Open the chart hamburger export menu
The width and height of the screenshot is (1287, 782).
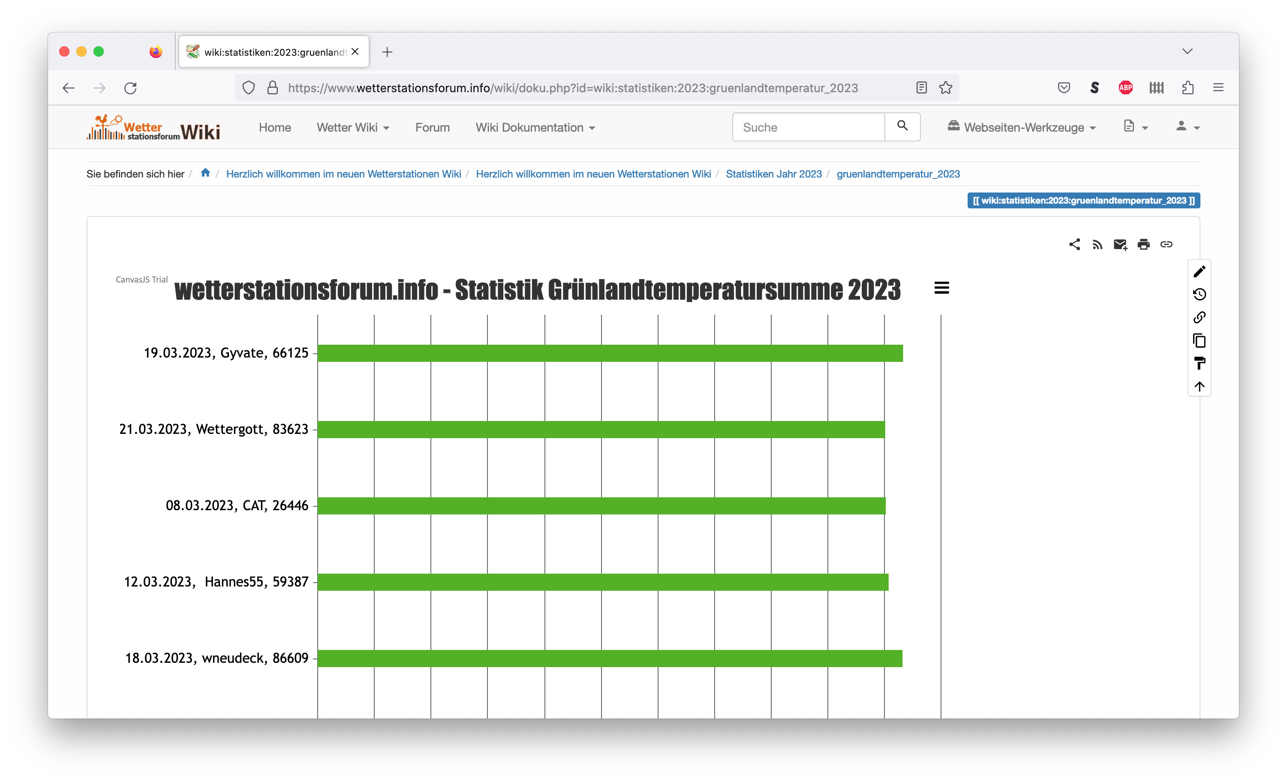point(941,288)
